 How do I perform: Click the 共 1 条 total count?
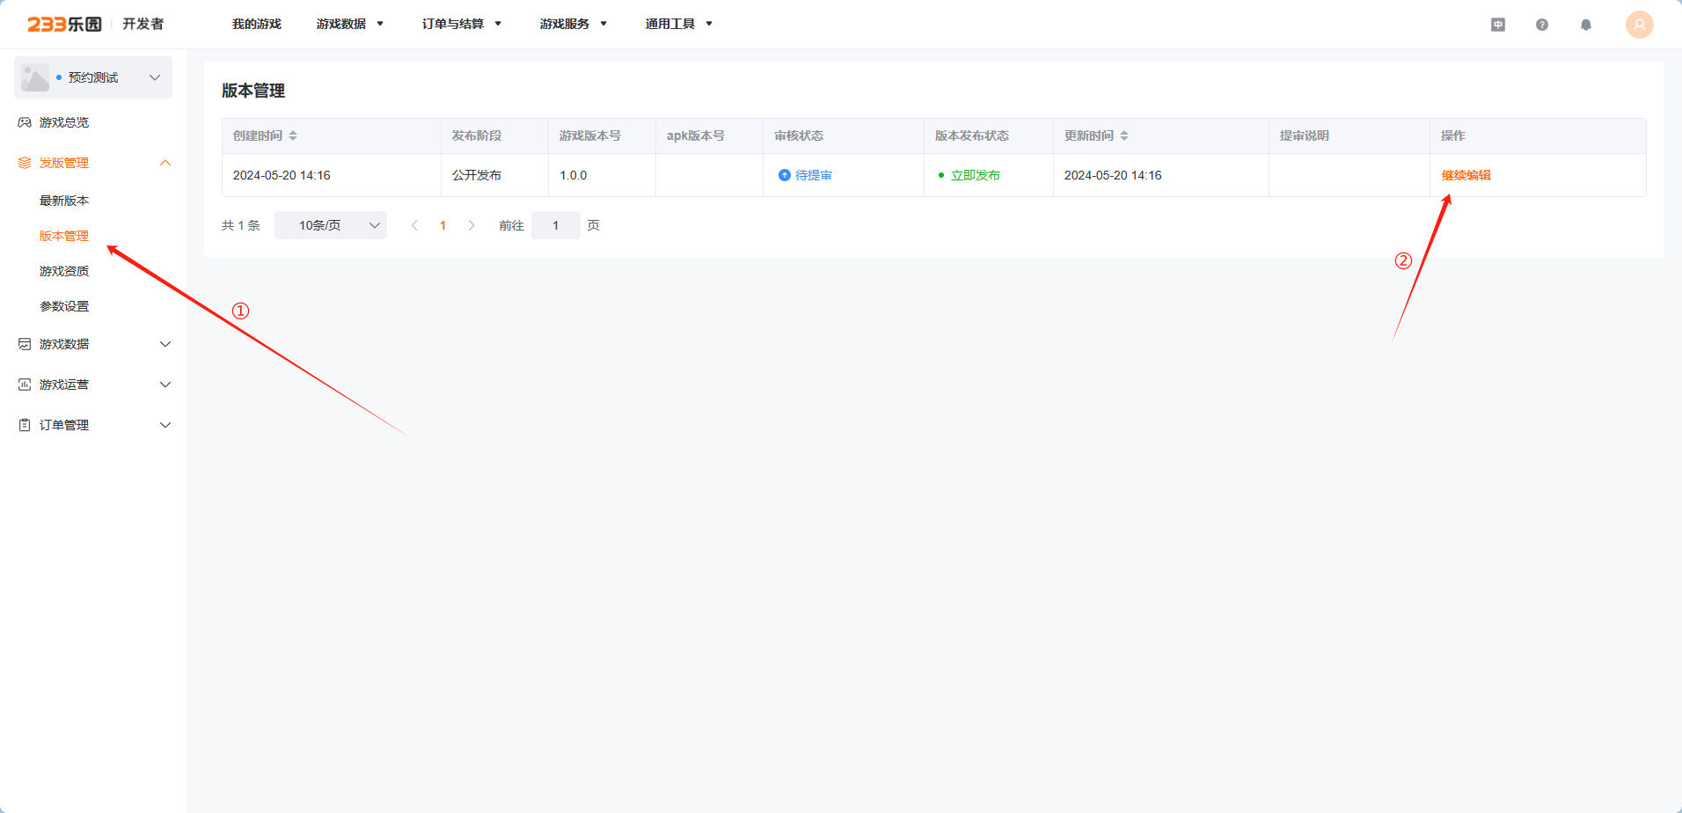(x=241, y=225)
